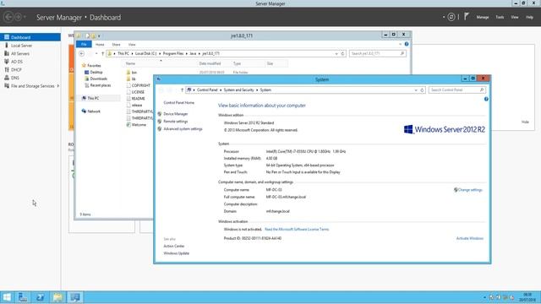Image resolution: width=541 pixels, height=304 pixels.
Task: Open File and Storage Services entry
Action: pyautogui.click(x=32, y=86)
